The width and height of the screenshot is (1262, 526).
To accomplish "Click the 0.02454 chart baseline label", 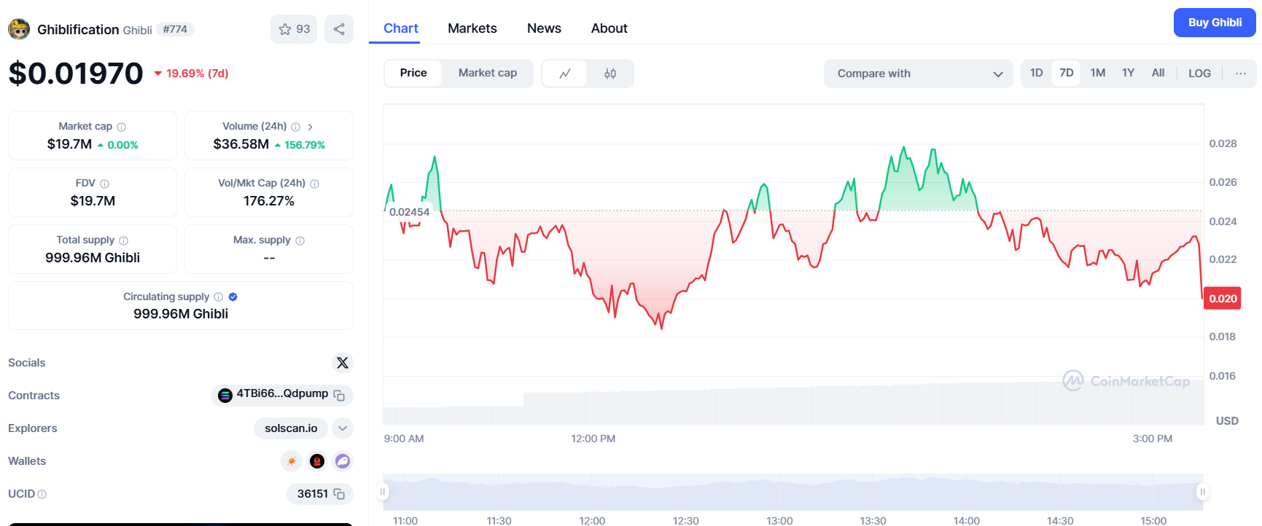I will [x=409, y=212].
